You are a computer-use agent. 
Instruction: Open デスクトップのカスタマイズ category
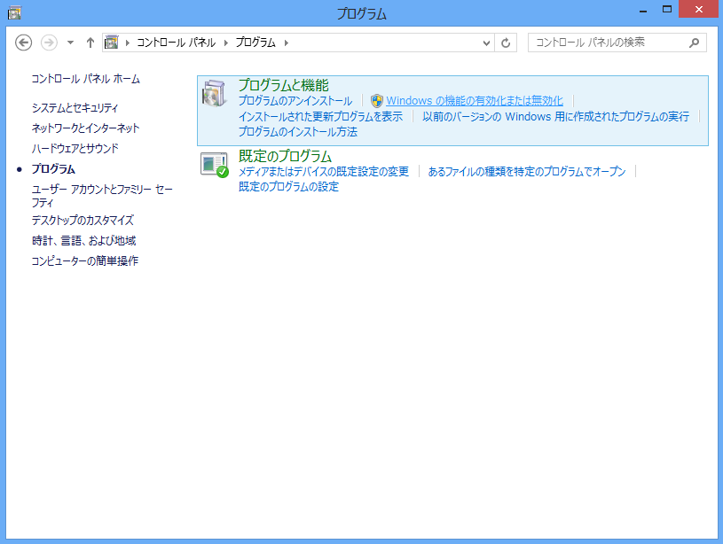[83, 221]
